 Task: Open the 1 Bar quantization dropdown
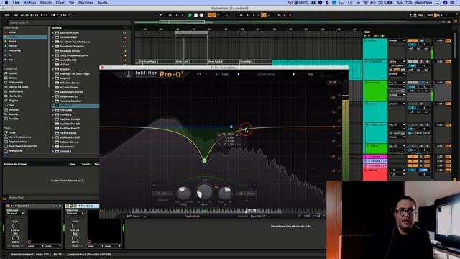[65, 15]
